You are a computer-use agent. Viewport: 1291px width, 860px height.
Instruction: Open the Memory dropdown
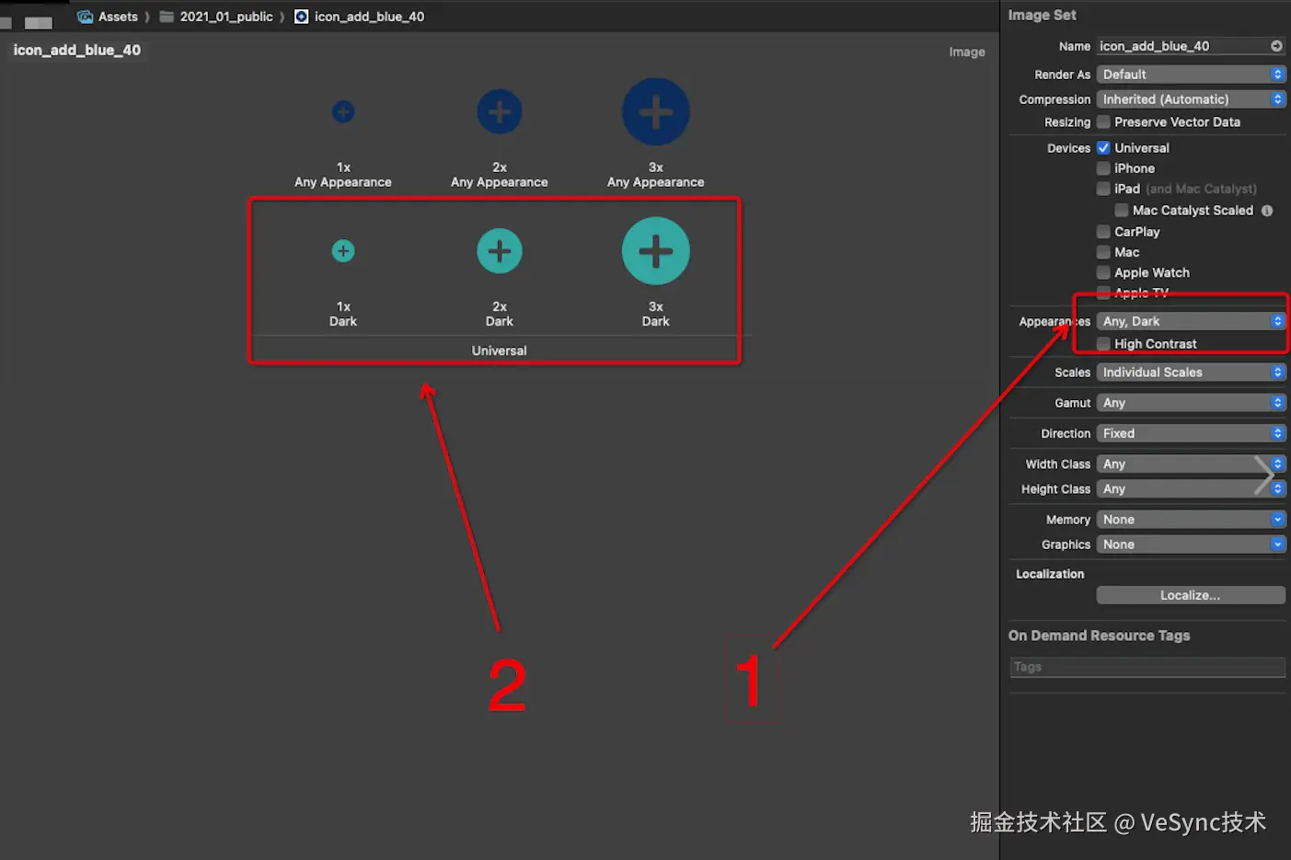point(1191,520)
